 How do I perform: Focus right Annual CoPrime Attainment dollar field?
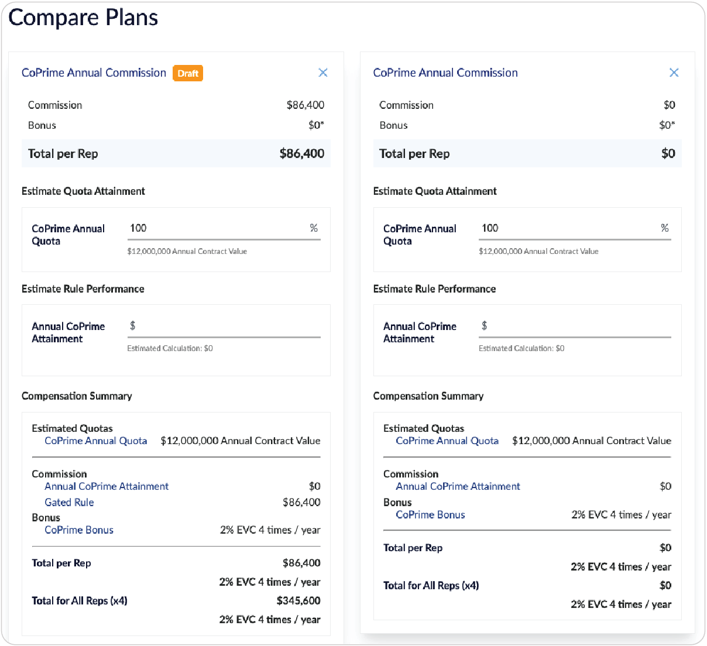pyautogui.click(x=575, y=327)
